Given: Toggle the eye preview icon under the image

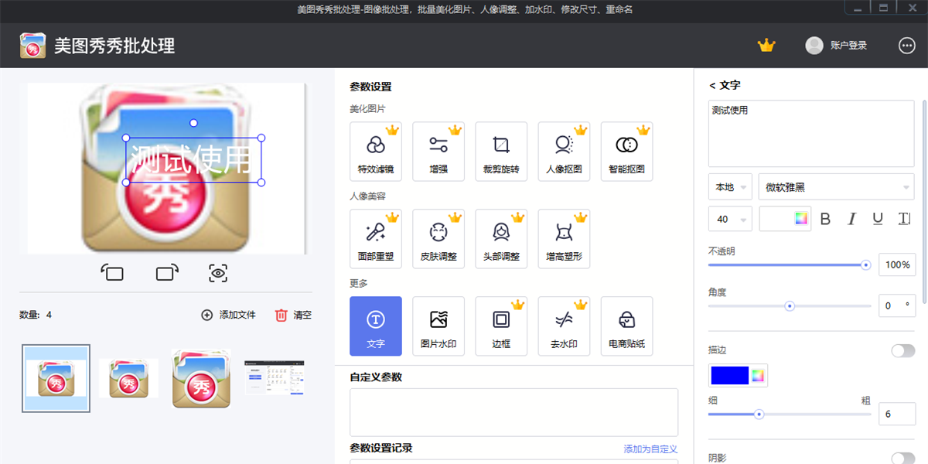Looking at the screenshot, I should pyautogui.click(x=218, y=272).
